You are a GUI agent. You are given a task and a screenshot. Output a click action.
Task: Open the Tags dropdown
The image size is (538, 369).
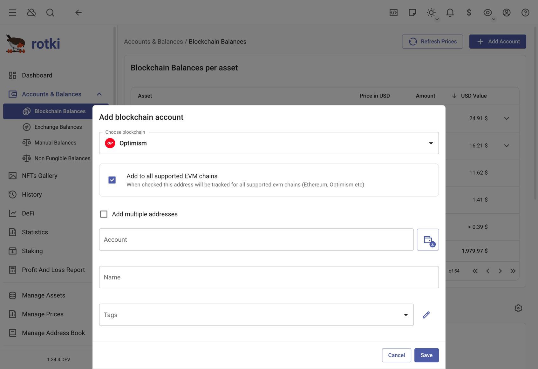click(x=256, y=315)
